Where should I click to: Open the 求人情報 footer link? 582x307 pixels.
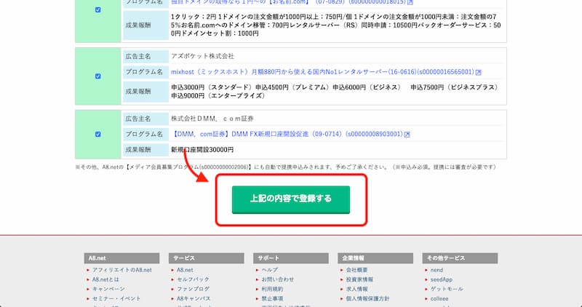click(x=356, y=289)
